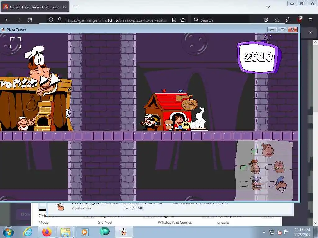Open Windows Explorer from the taskbar
Screen dimensions: 318x238
65,232
